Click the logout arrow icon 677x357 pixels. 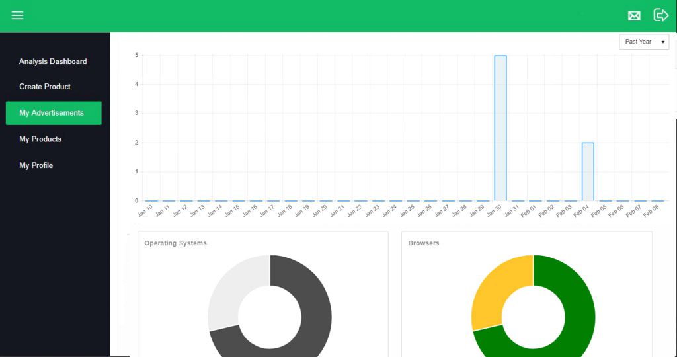pyautogui.click(x=660, y=15)
